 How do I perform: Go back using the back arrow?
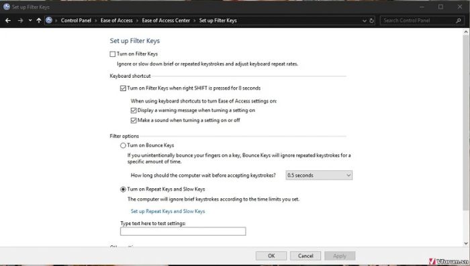(x=8, y=20)
